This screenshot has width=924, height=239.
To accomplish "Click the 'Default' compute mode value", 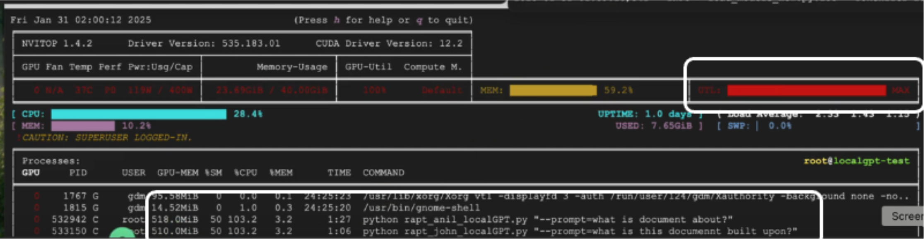I will (442, 90).
